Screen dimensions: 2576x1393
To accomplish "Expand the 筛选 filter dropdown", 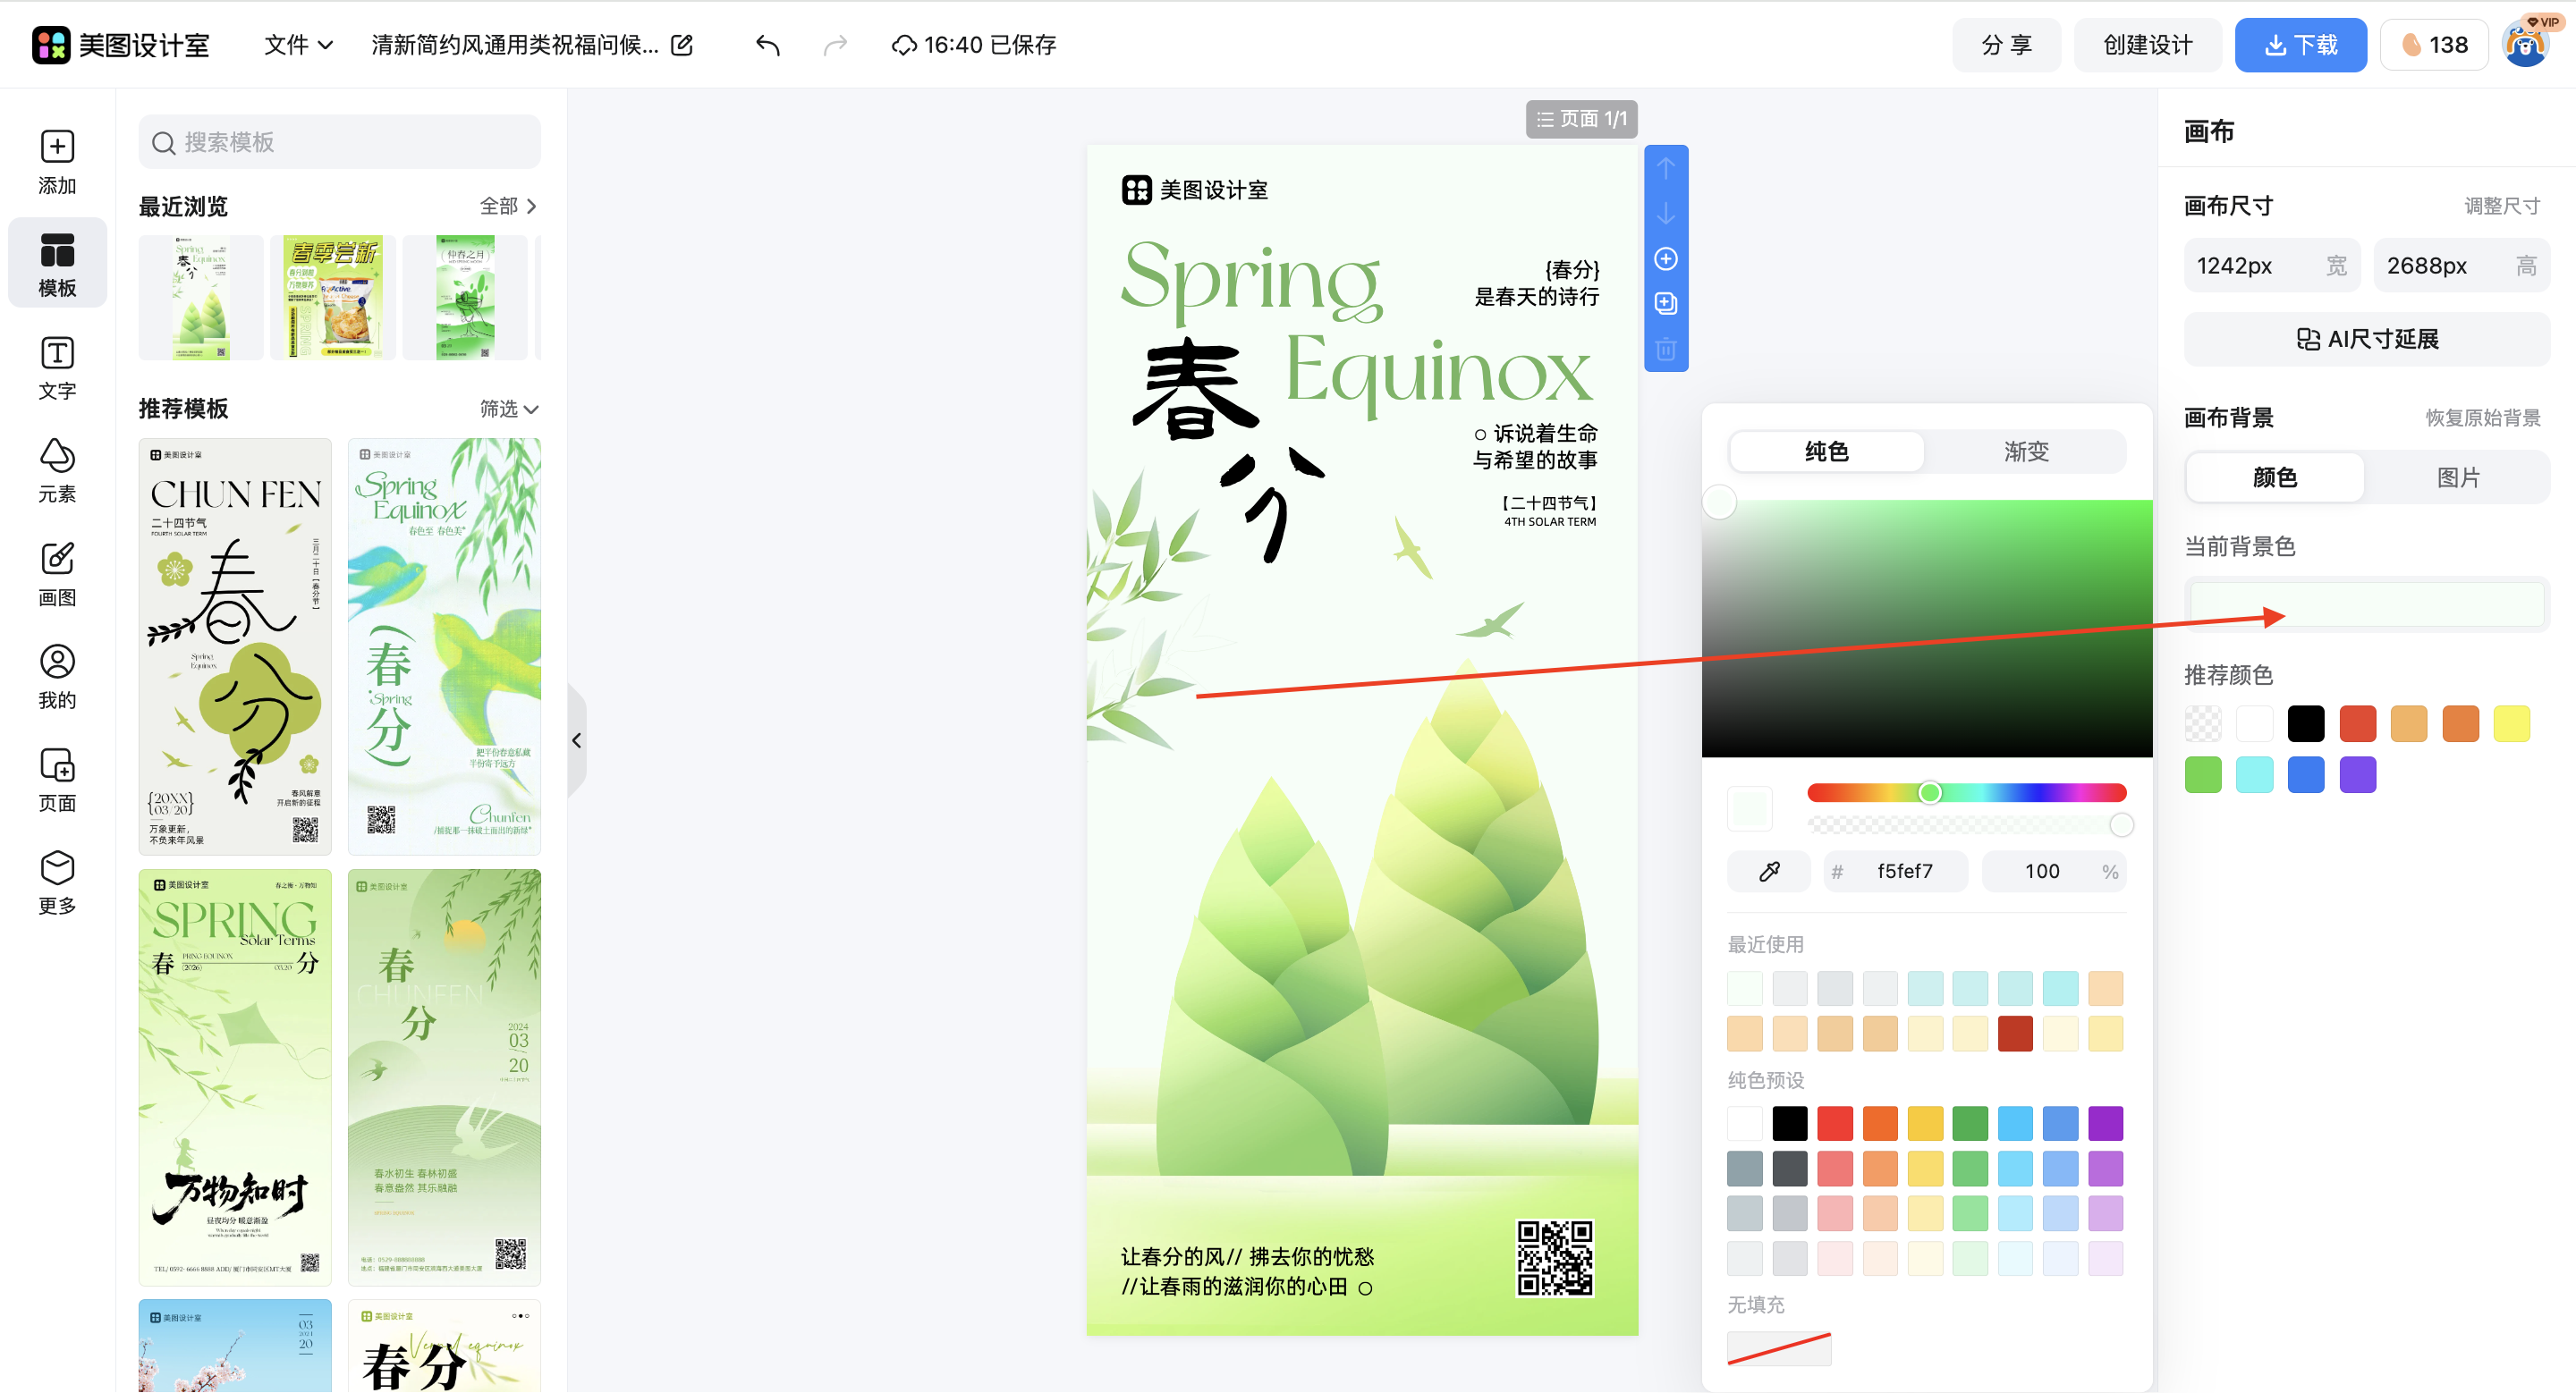I will [x=509, y=409].
